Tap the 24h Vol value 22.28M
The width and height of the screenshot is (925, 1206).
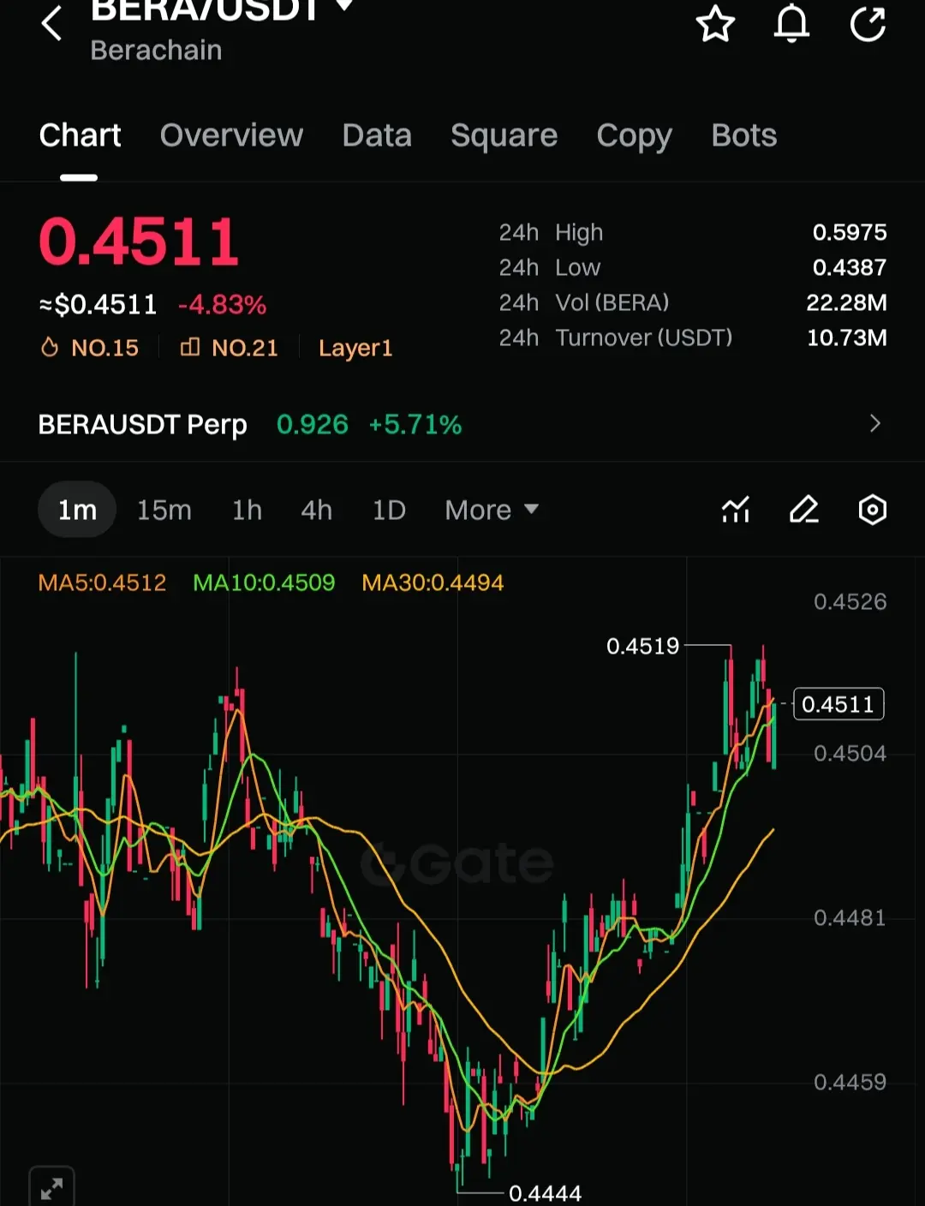pyautogui.click(x=846, y=302)
